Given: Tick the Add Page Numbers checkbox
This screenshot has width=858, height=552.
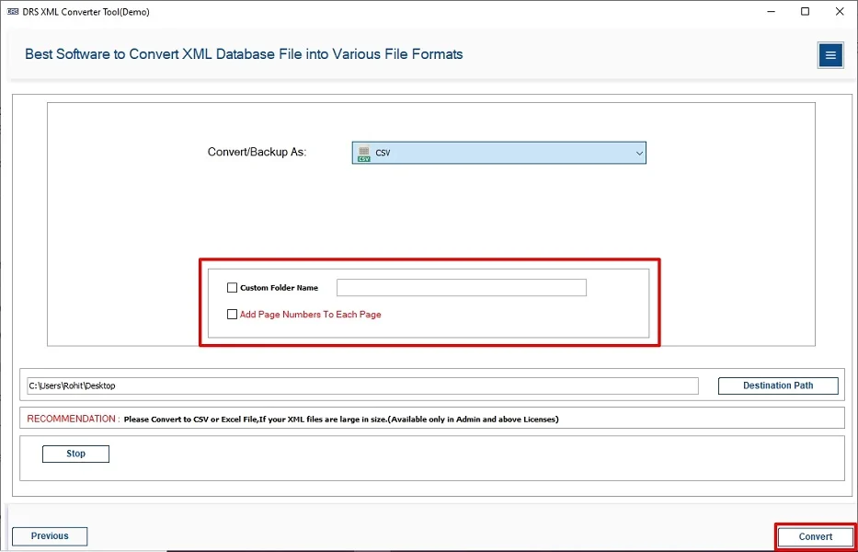Looking at the screenshot, I should (x=232, y=315).
